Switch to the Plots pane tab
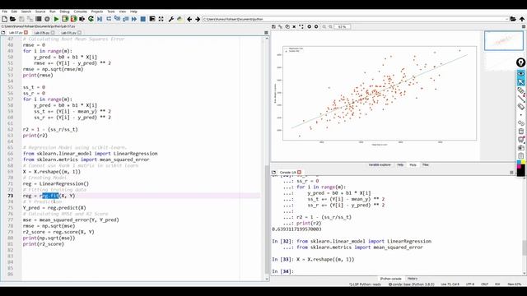This screenshot has height=296, width=527. [x=413, y=164]
